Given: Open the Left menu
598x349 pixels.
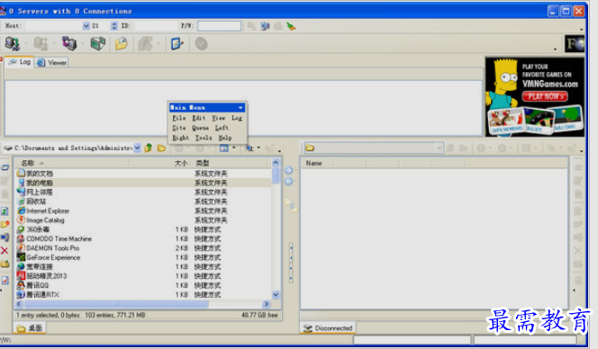Looking at the screenshot, I should pos(222,128).
